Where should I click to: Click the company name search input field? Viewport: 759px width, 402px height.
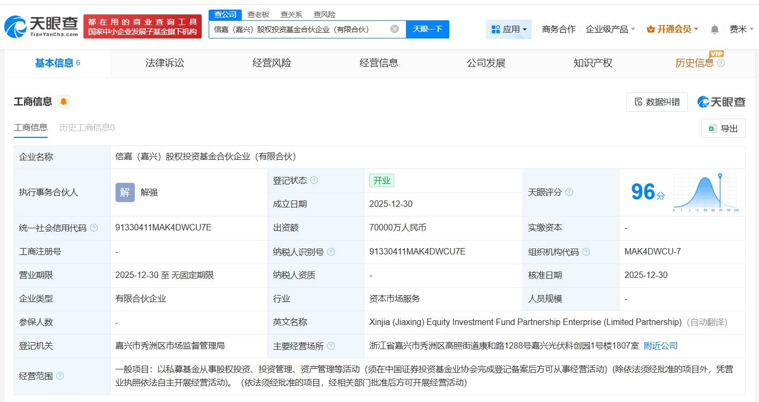[300, 29]
